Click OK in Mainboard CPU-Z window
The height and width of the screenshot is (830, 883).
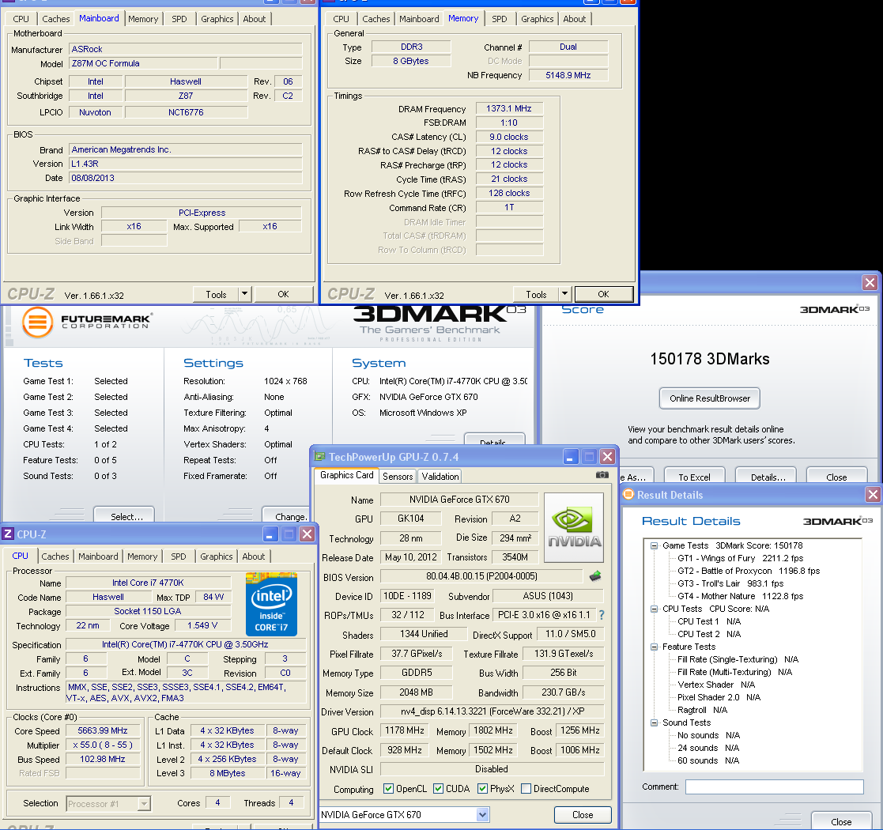(x=283, y=294)
